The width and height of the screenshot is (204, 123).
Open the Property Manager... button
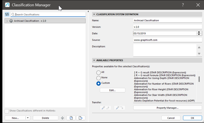coord(167,108)
